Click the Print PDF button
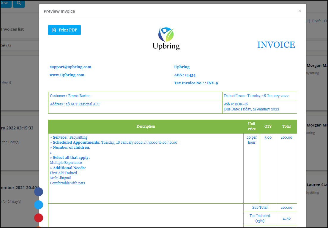Image resolution: width=328 pixels, height=228 pixels. click(x=64, y=30)
